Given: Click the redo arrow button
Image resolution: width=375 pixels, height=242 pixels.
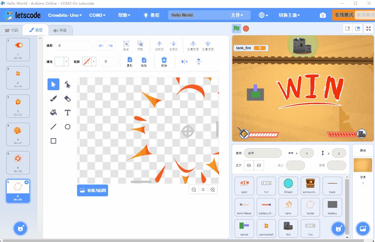Looking at the screenshot, I should click(x=110, y=46).
